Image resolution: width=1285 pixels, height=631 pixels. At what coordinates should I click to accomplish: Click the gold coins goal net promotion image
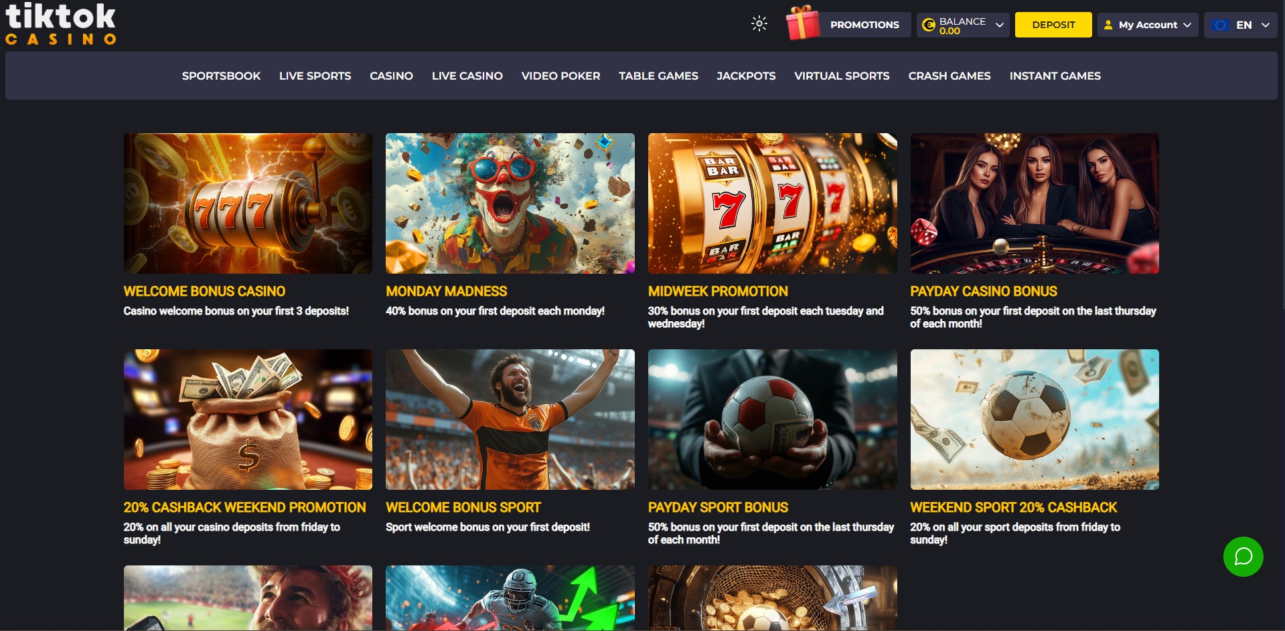(x=773, y=598)
